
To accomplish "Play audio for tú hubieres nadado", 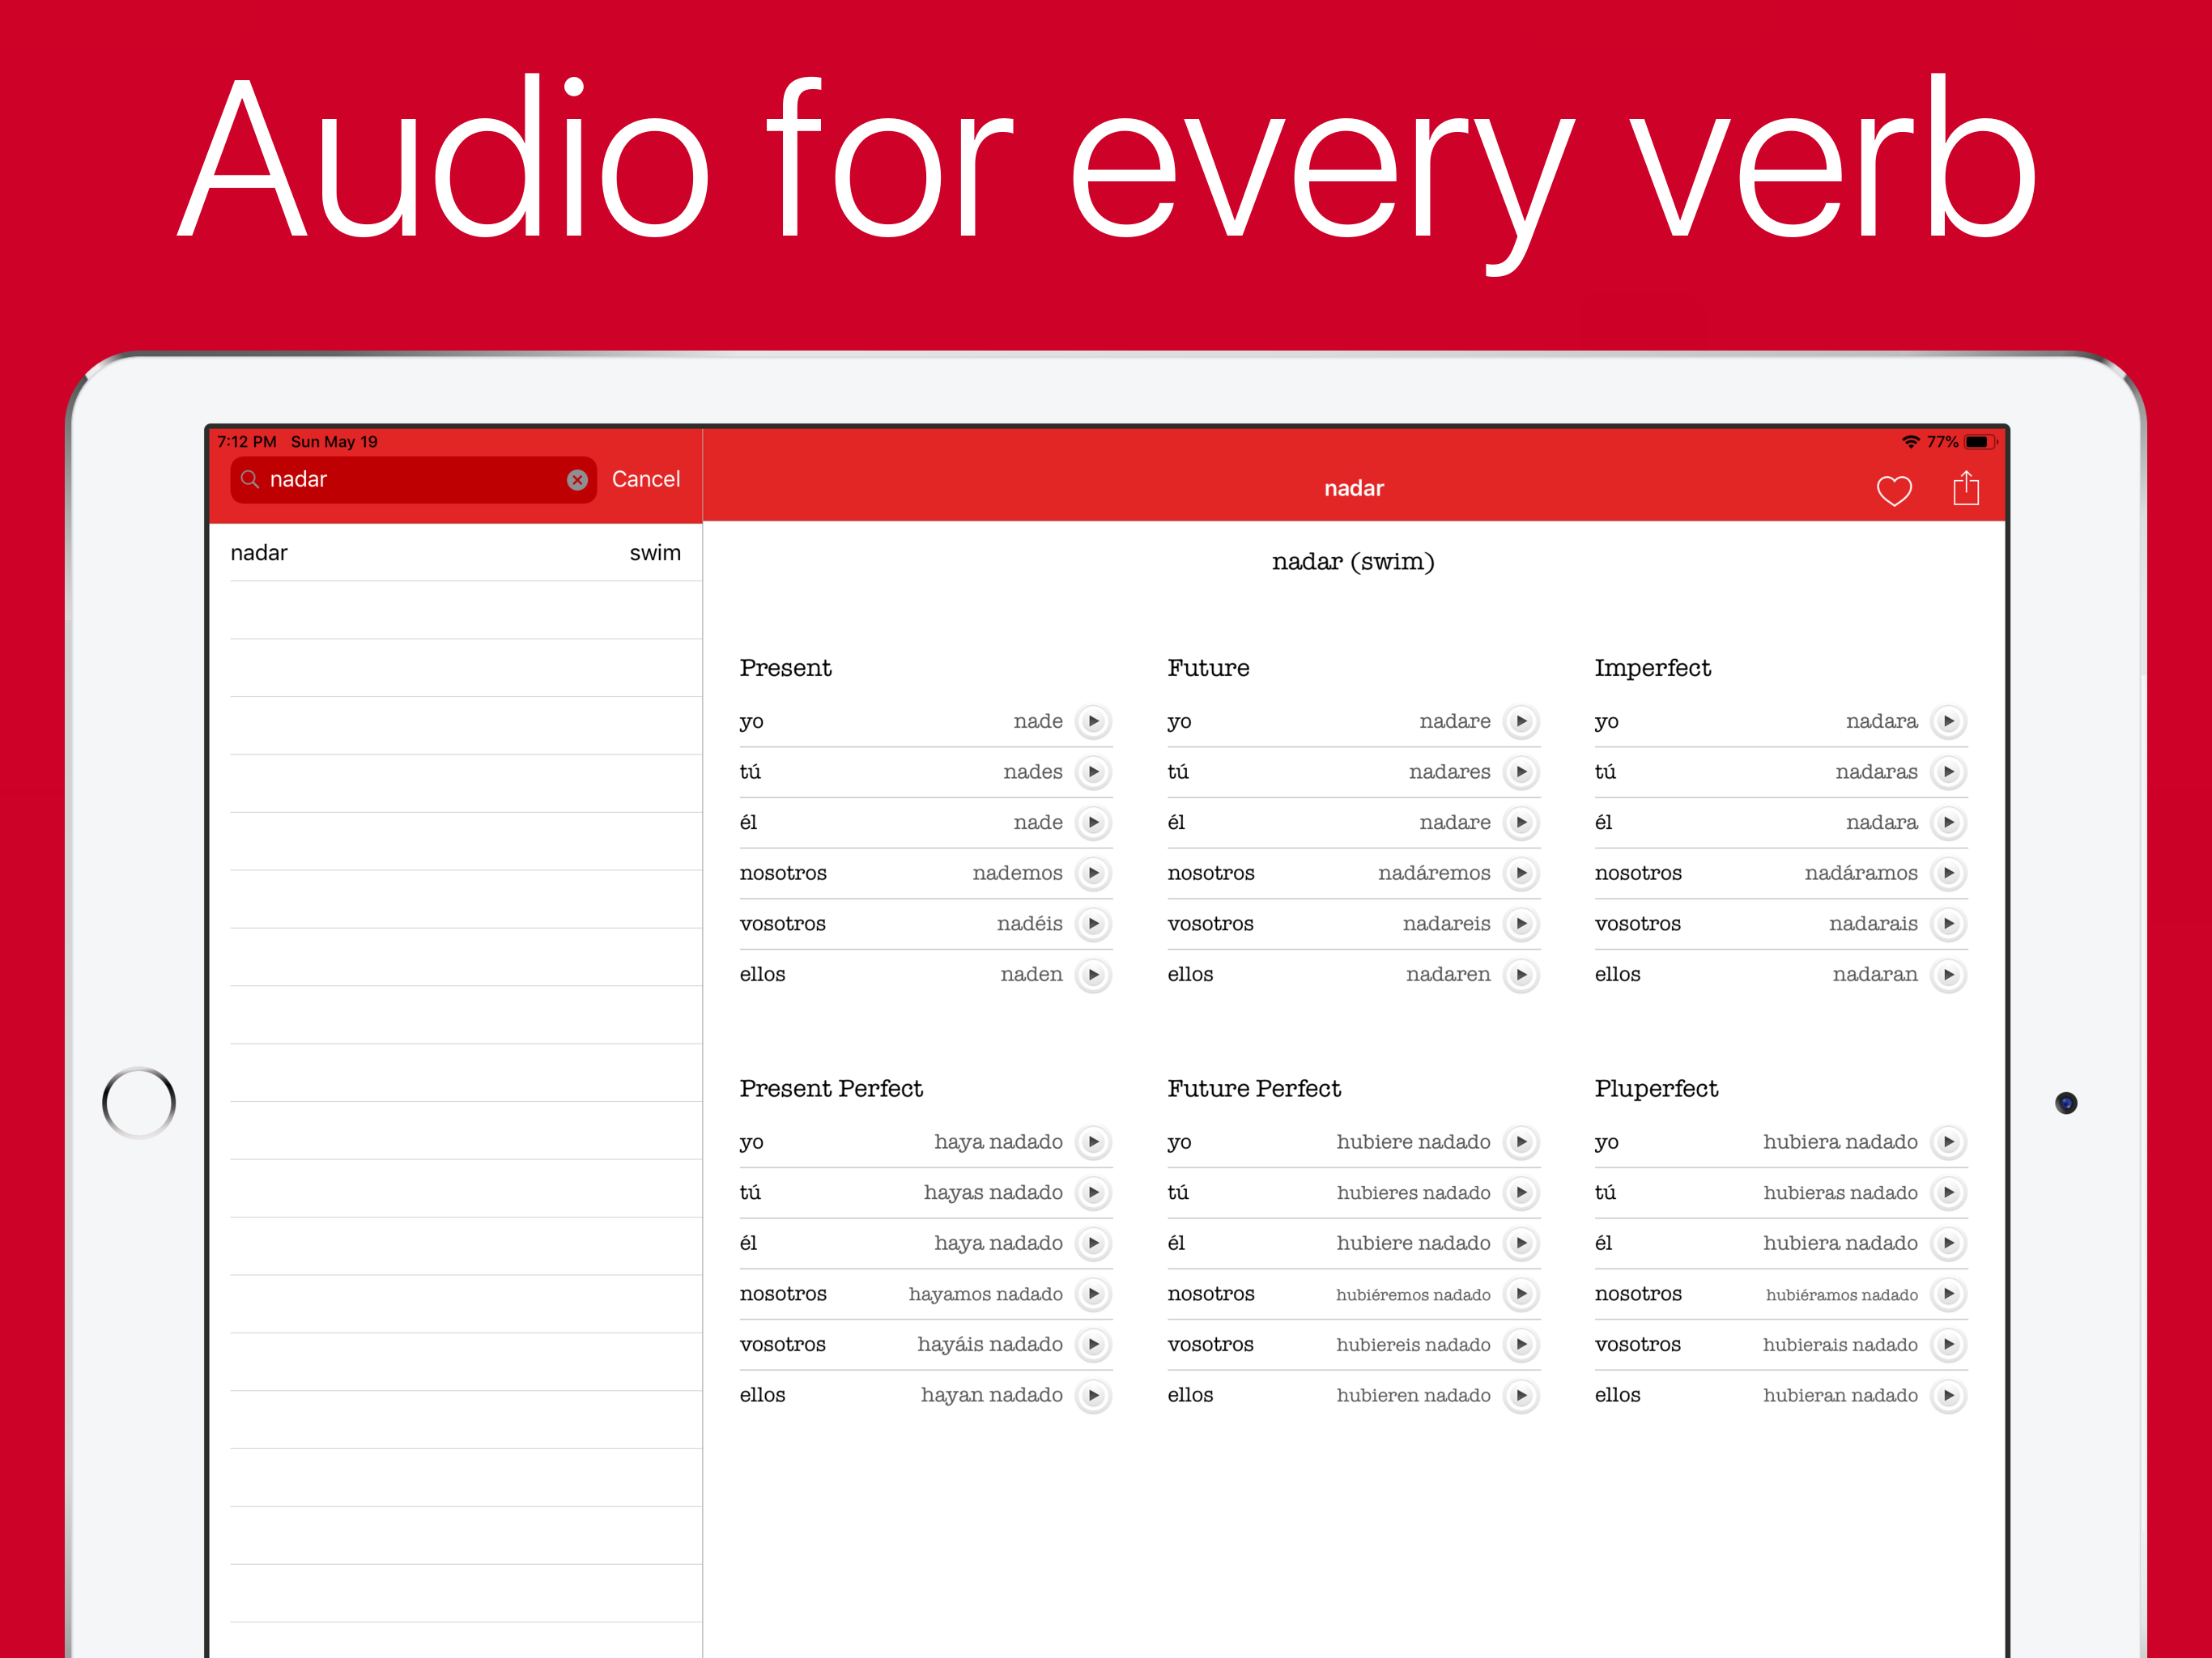I will point(1520,1192).
